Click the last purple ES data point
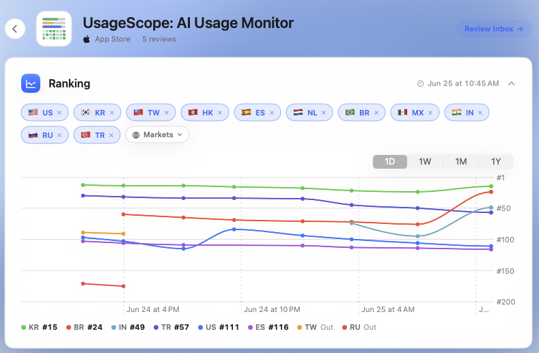This screenshot has height=353, width=539. tap(491, 249)
